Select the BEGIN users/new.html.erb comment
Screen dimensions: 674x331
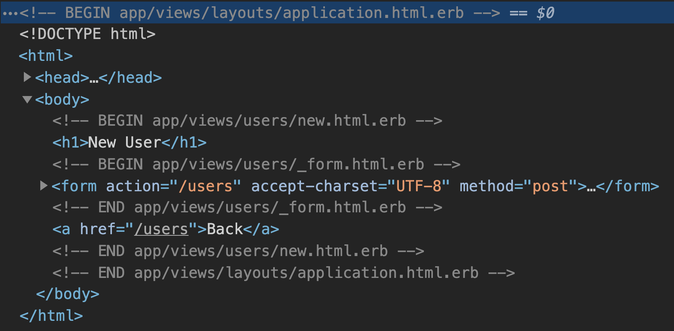247,121
